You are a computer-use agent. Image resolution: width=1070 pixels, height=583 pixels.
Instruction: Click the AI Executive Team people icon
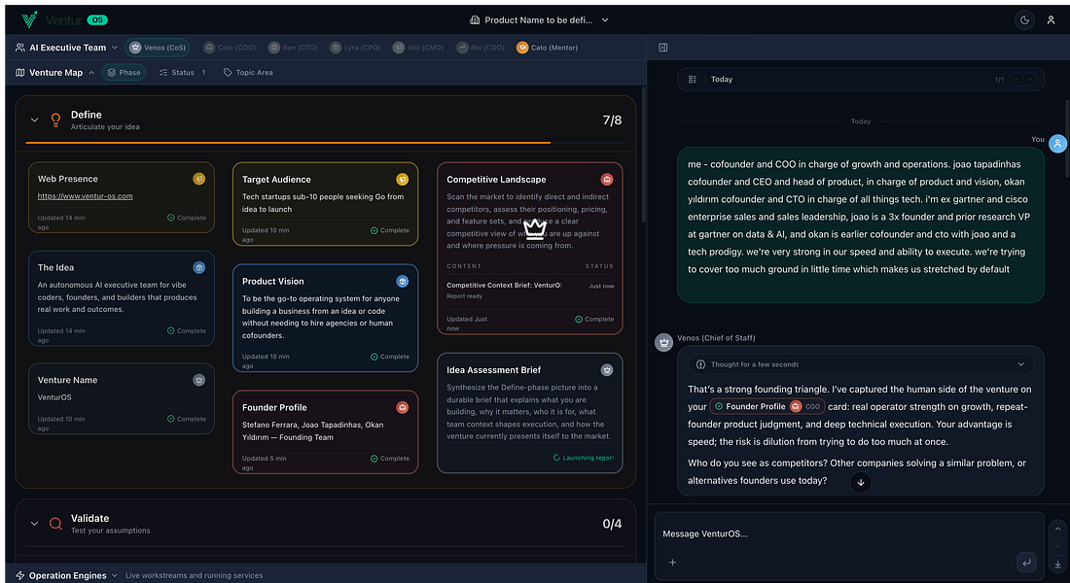coord(19,48)
